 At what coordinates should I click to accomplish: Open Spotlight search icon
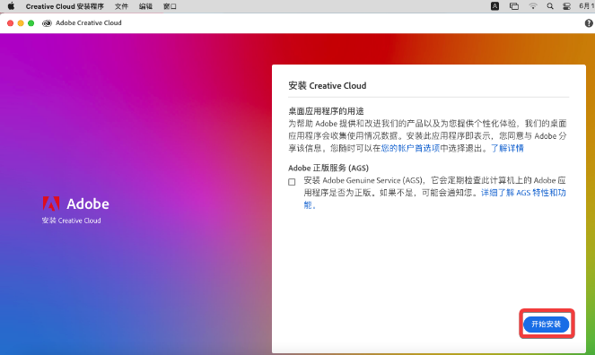tap(550, 6)
